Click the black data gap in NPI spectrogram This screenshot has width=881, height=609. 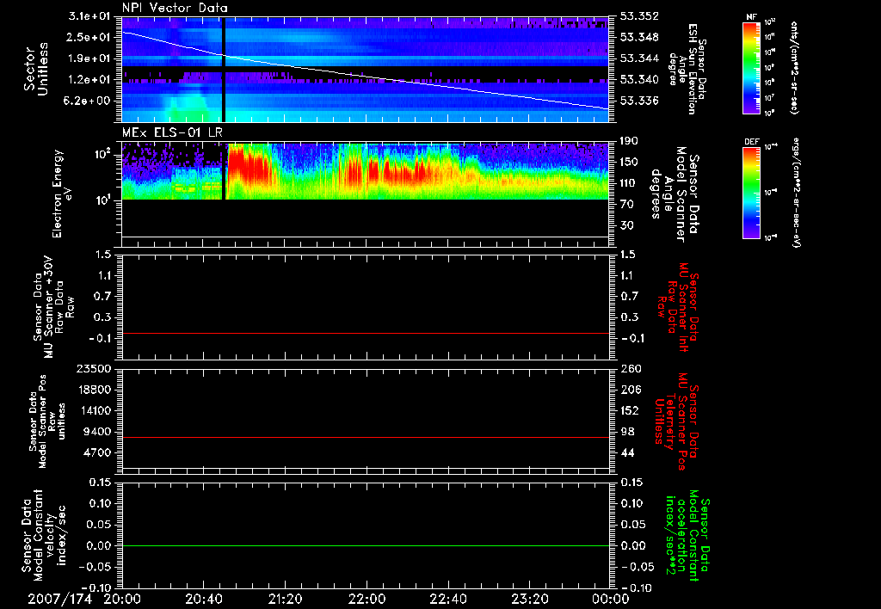tap(224, 69)
